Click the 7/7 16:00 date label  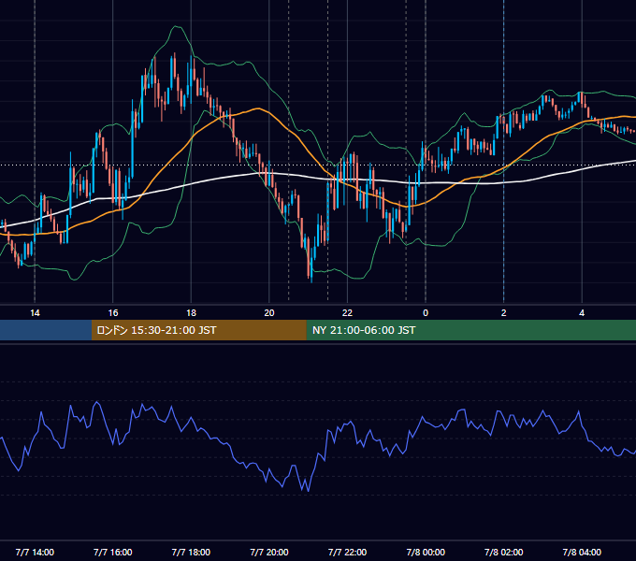[113, 552]
